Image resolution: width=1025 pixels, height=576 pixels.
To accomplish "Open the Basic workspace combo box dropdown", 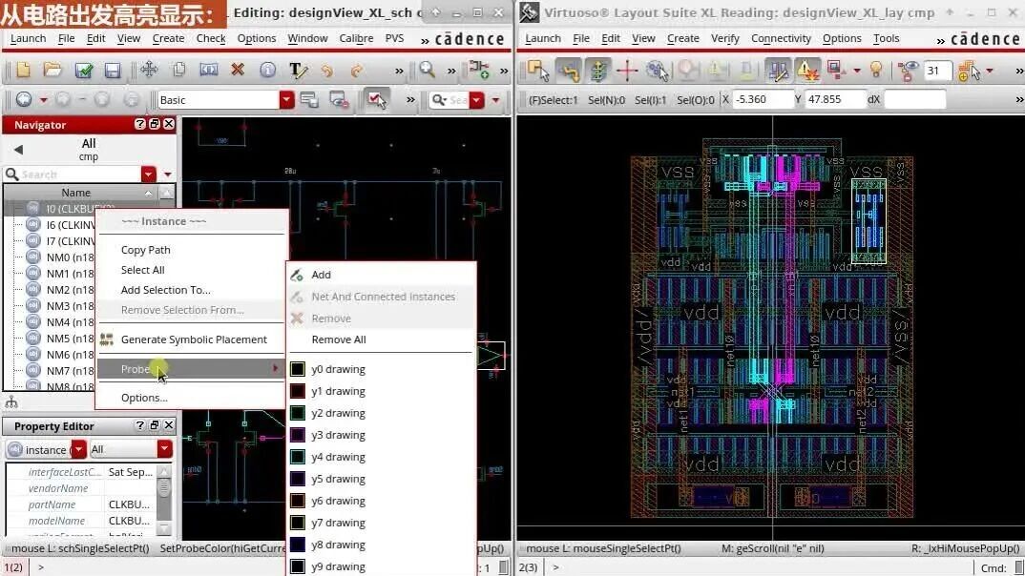I will coord(286,100).
